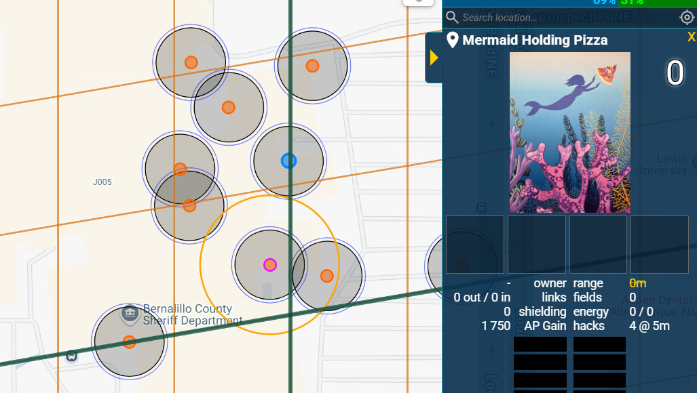Click the bus stop icon on the map

pyautogui.click(x=71, y=356)
